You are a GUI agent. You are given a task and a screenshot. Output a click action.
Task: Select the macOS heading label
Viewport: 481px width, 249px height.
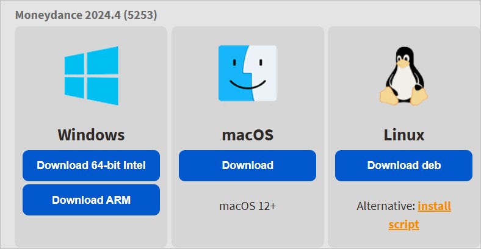pyautogui.click(x=247, y=134)
